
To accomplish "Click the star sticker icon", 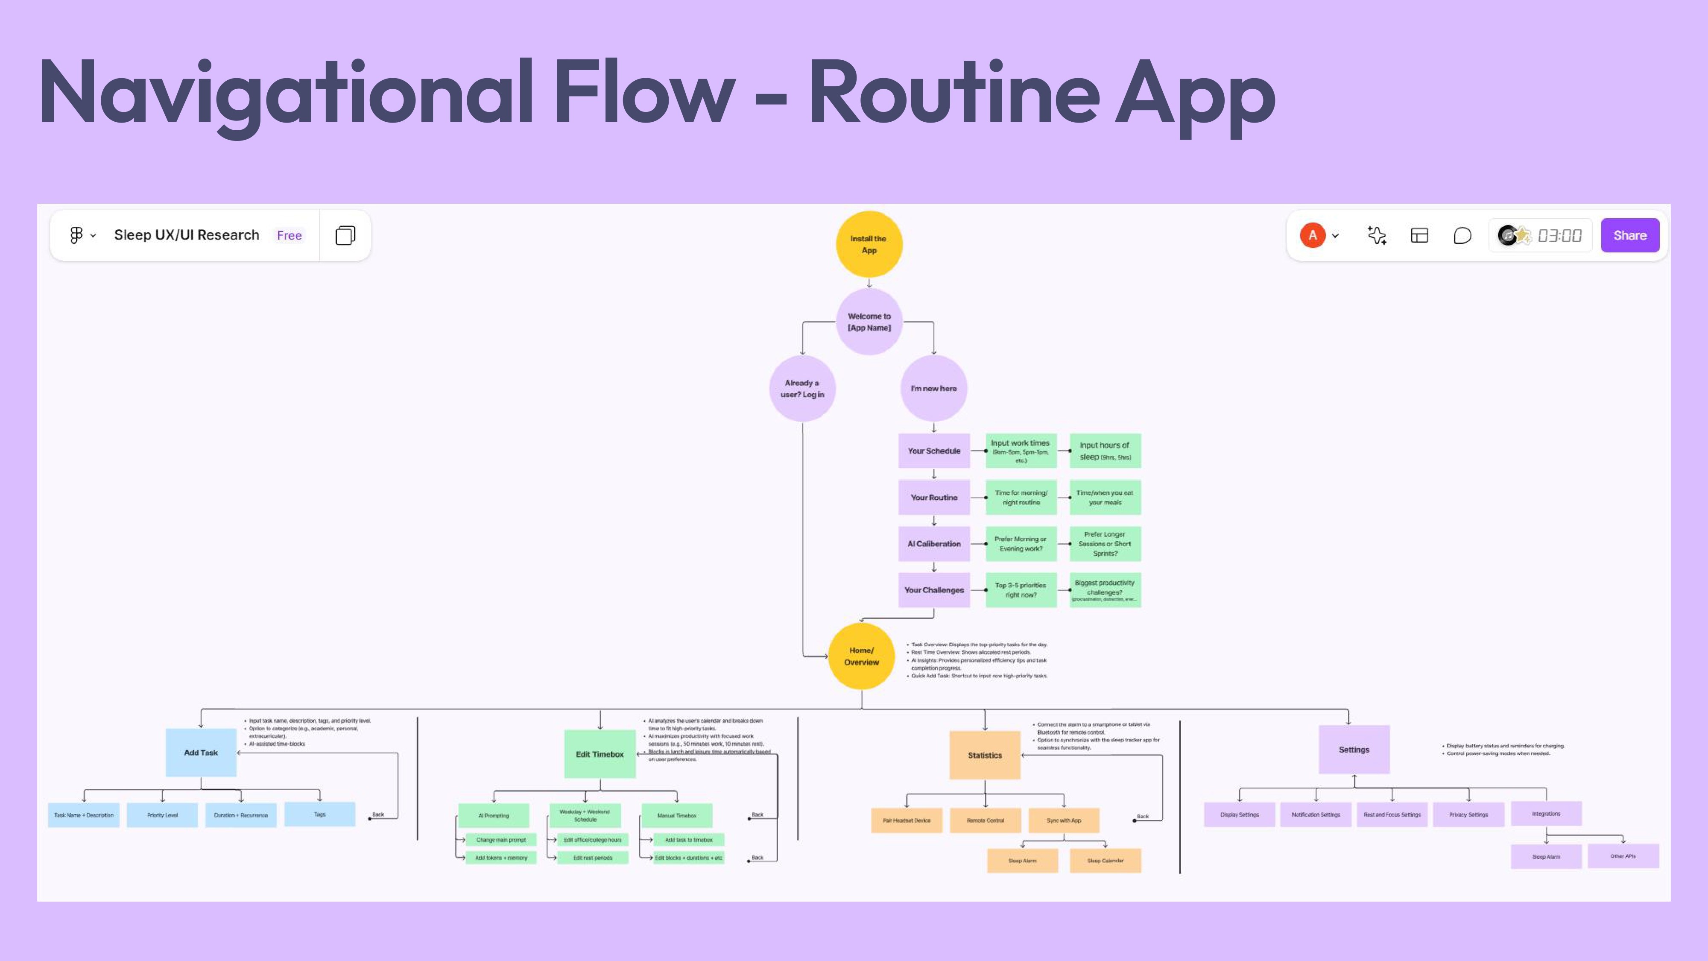I will (x=1523, y=235).
